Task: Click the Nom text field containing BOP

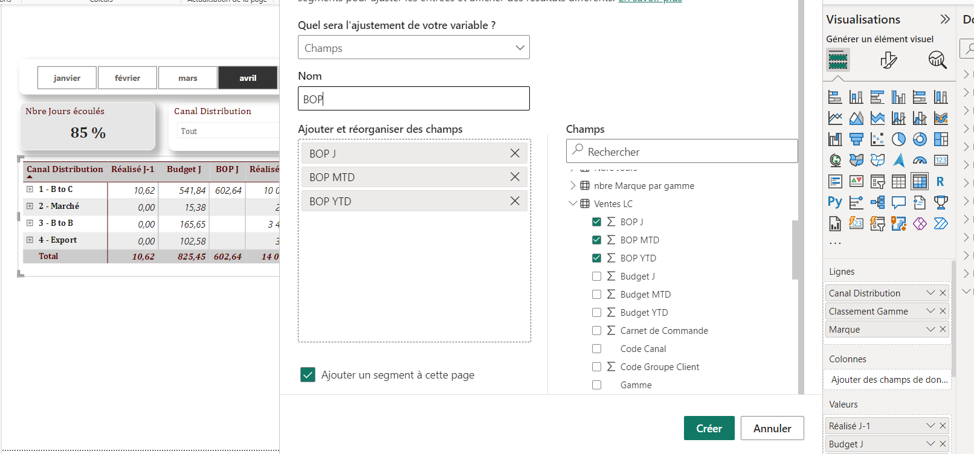Action: click(x=414, y=98)
